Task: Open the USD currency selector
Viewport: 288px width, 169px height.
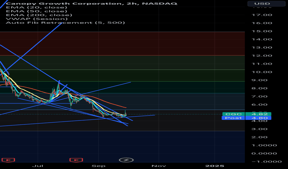Action: (x=266, y=4)
